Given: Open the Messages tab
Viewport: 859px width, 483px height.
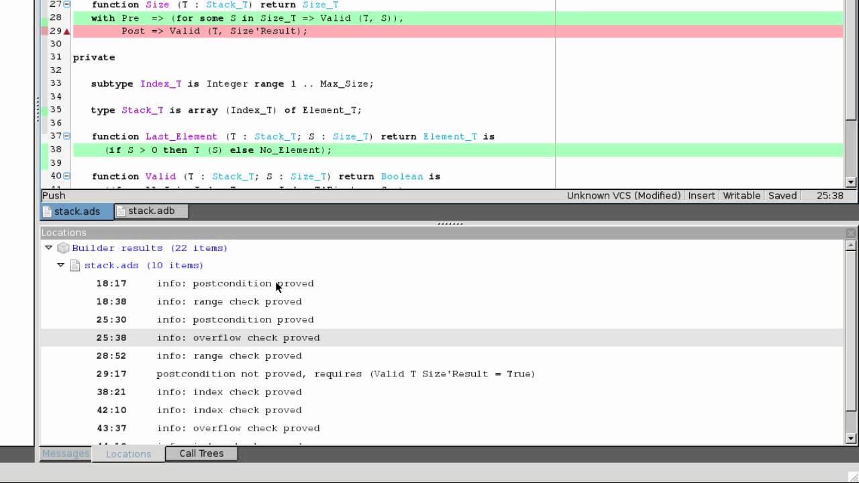Looking at the screenshot, I should (65, 453).
